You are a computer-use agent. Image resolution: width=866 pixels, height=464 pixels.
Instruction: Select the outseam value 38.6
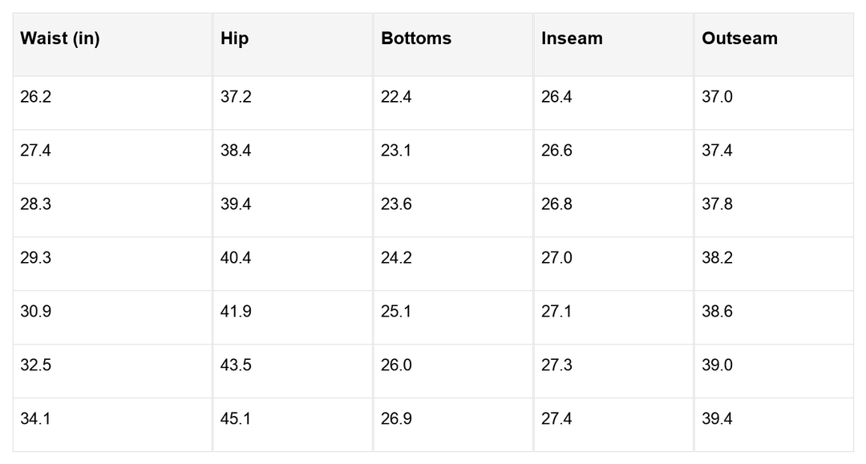pyautogui.click(x=717, y=312)
